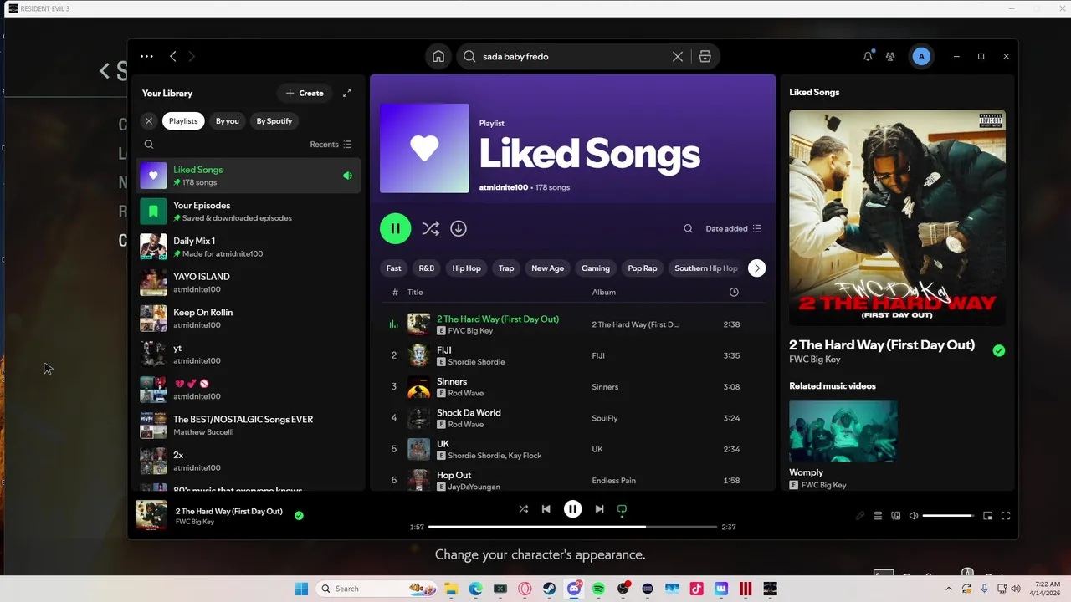Image resolution: width=1071 pixels, height=602 pixels.
Task: Open Connect to a device icon
Action: 896,516
